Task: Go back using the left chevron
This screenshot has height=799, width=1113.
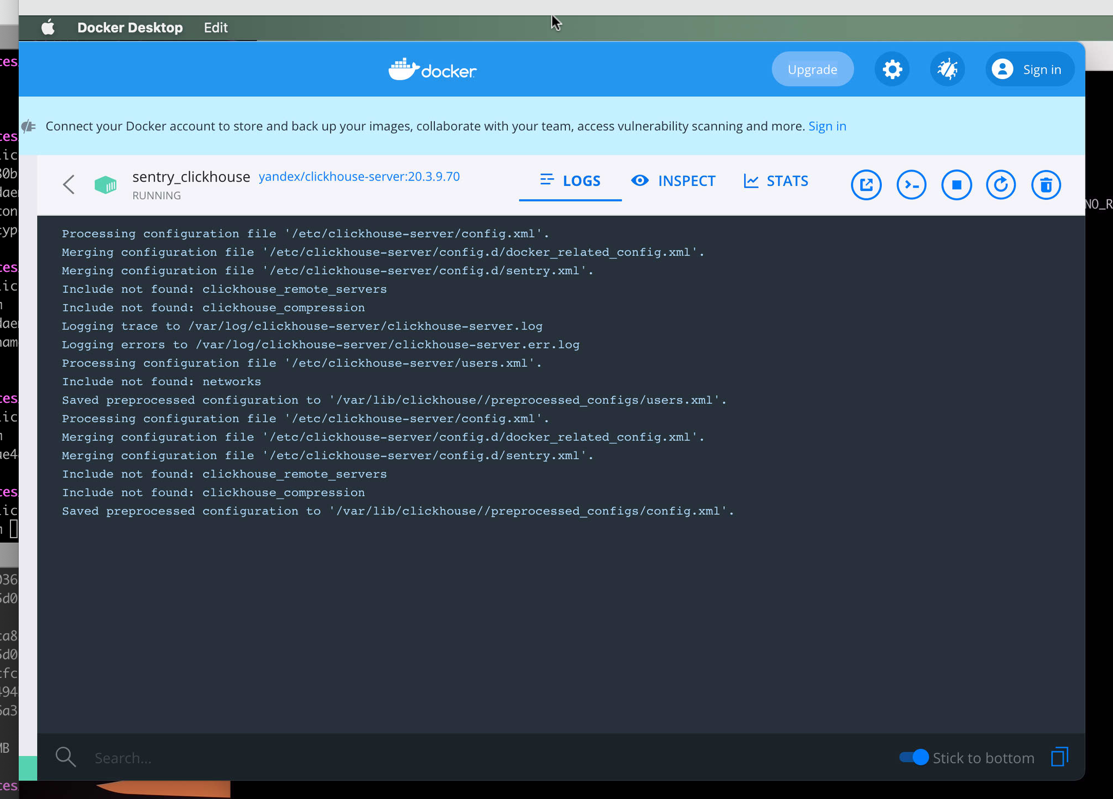Action: [69, 185]
